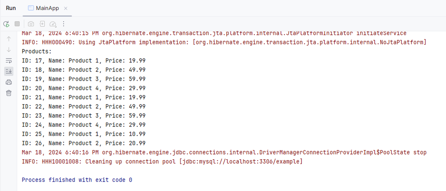Click the camera Dump Threads icon
Screen dimensions: 446x191
tap(31, 24)
